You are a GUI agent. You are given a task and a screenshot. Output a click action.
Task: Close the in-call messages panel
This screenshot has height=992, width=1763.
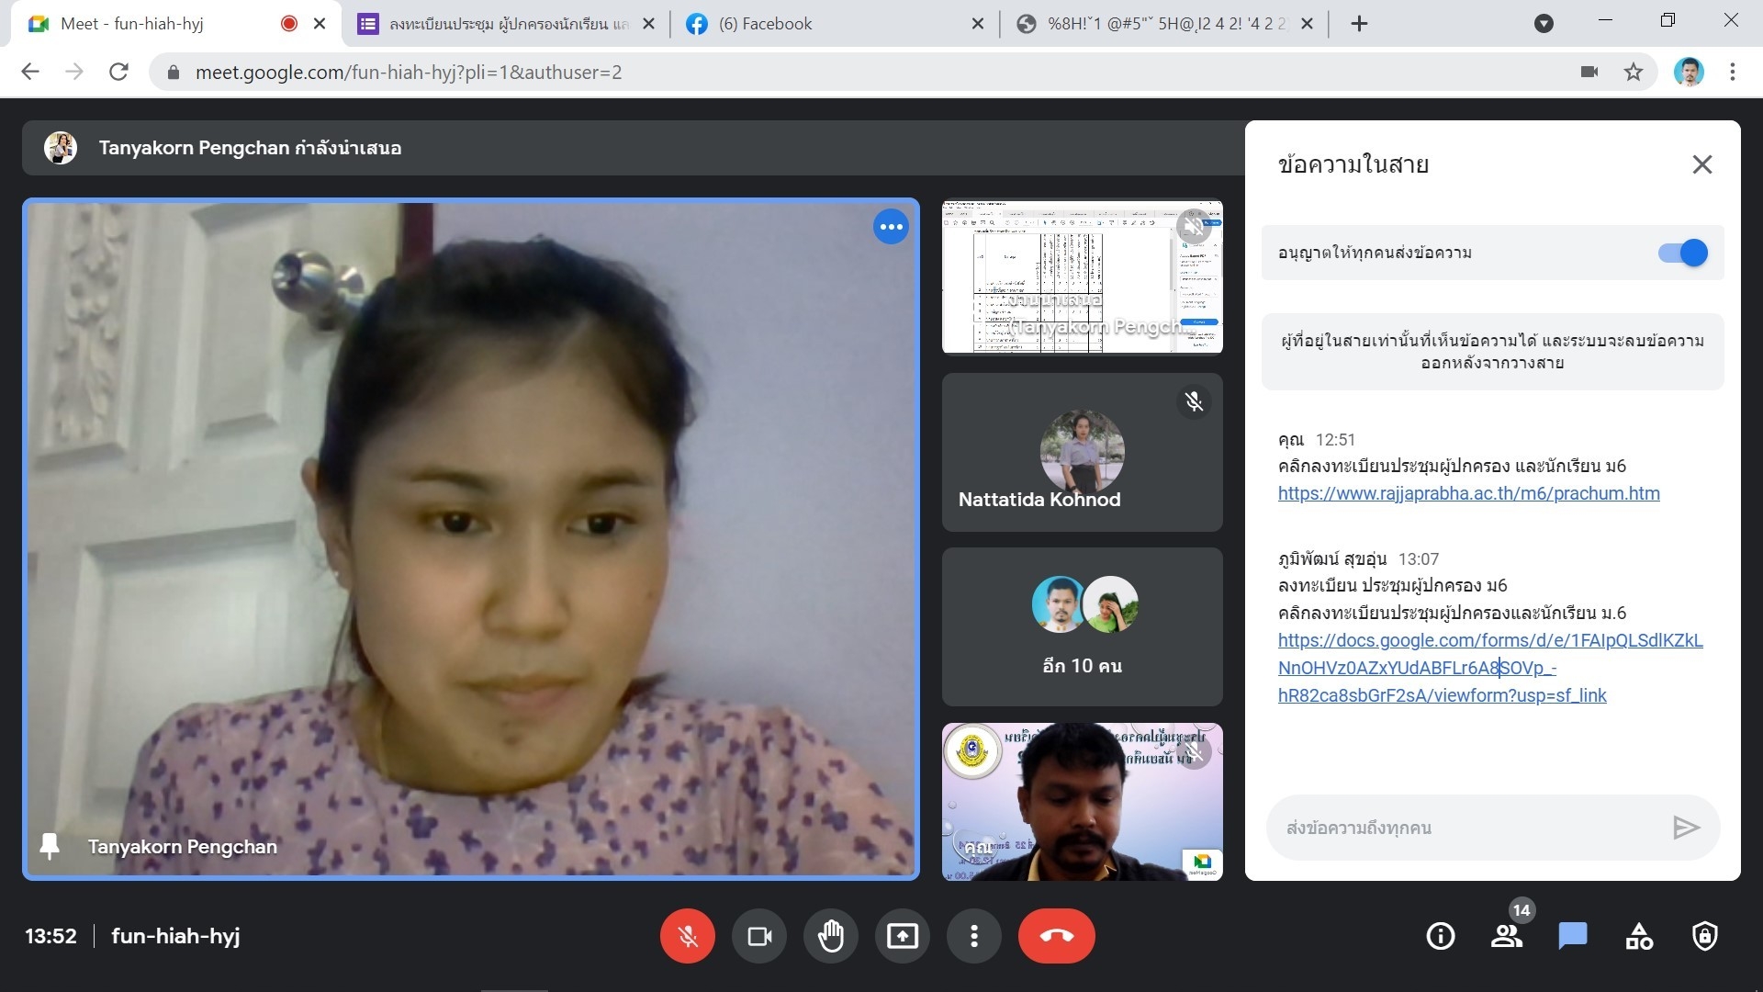click(x=1701, y=164)
